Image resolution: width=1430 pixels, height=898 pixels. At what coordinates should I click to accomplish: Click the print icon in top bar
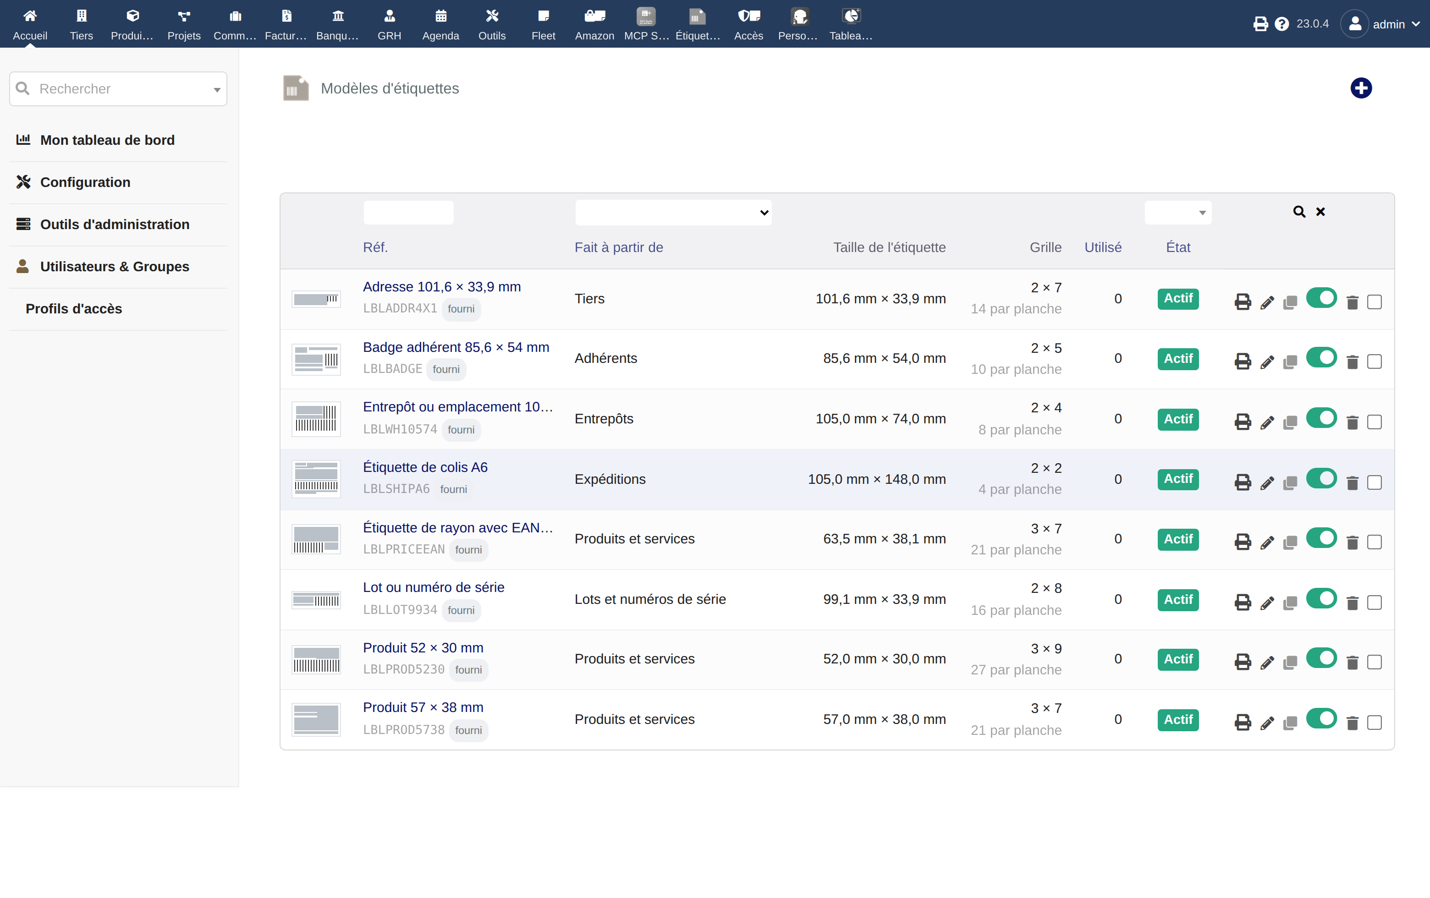point(1260,24)
